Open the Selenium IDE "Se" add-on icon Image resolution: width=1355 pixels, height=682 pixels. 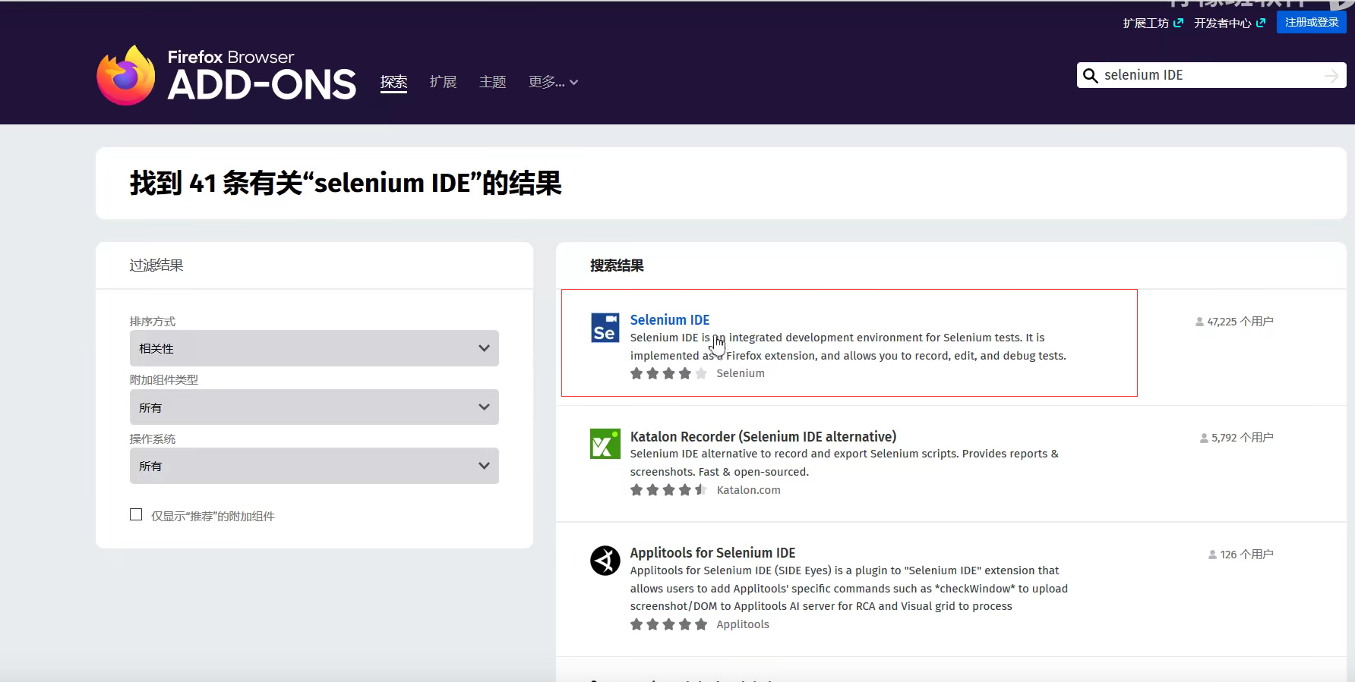tap(605, 328)
